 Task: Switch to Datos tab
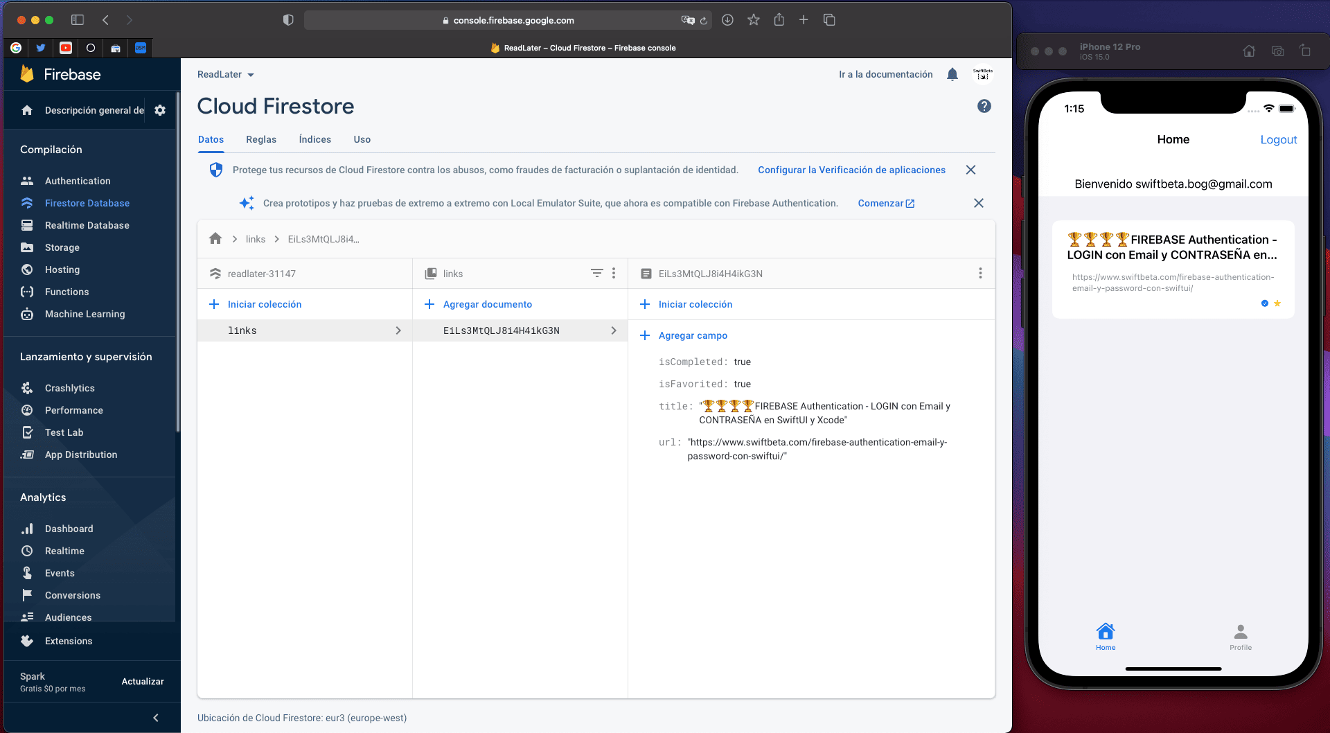coord(211,139)
